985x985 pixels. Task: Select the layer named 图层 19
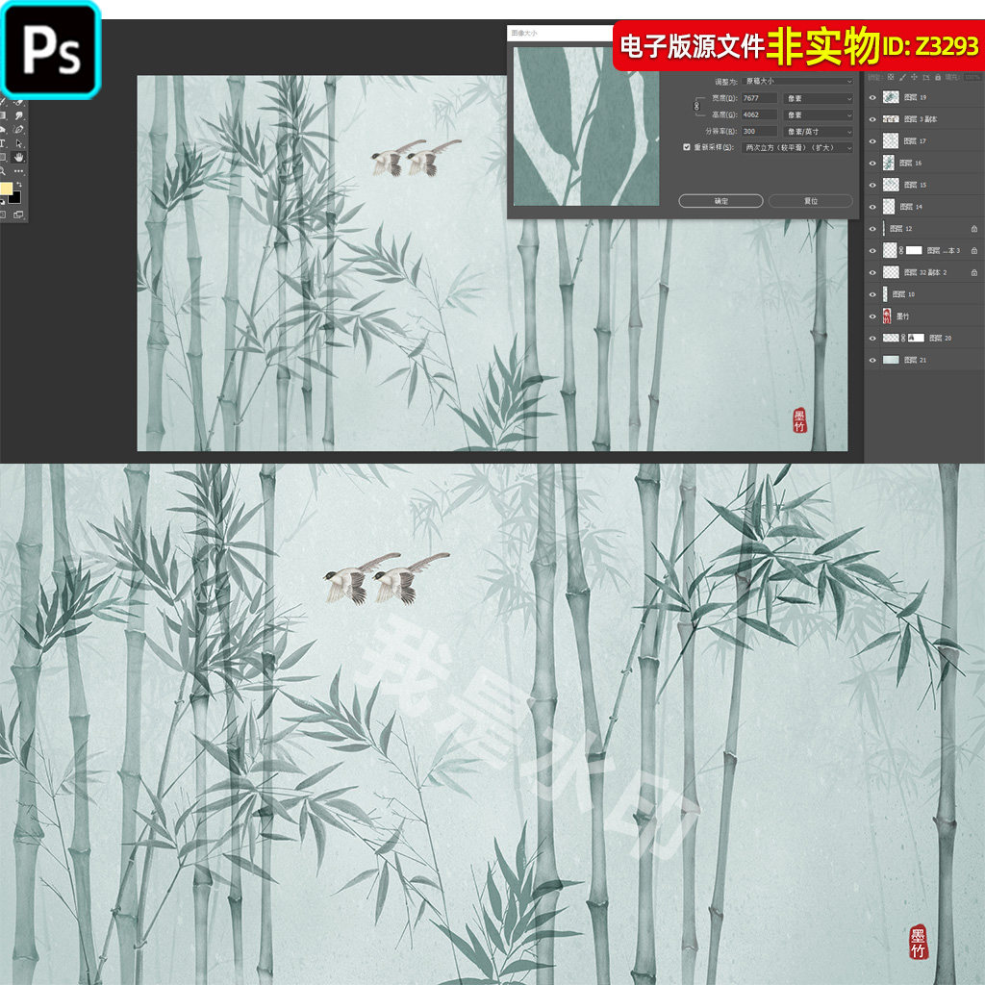click(x=916, y=97)
